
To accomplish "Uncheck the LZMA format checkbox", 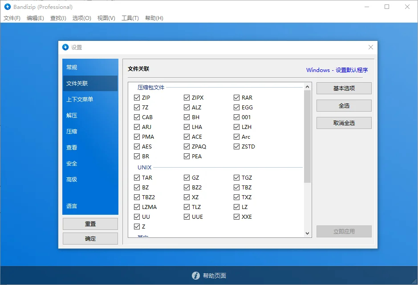I will point(136,207).
